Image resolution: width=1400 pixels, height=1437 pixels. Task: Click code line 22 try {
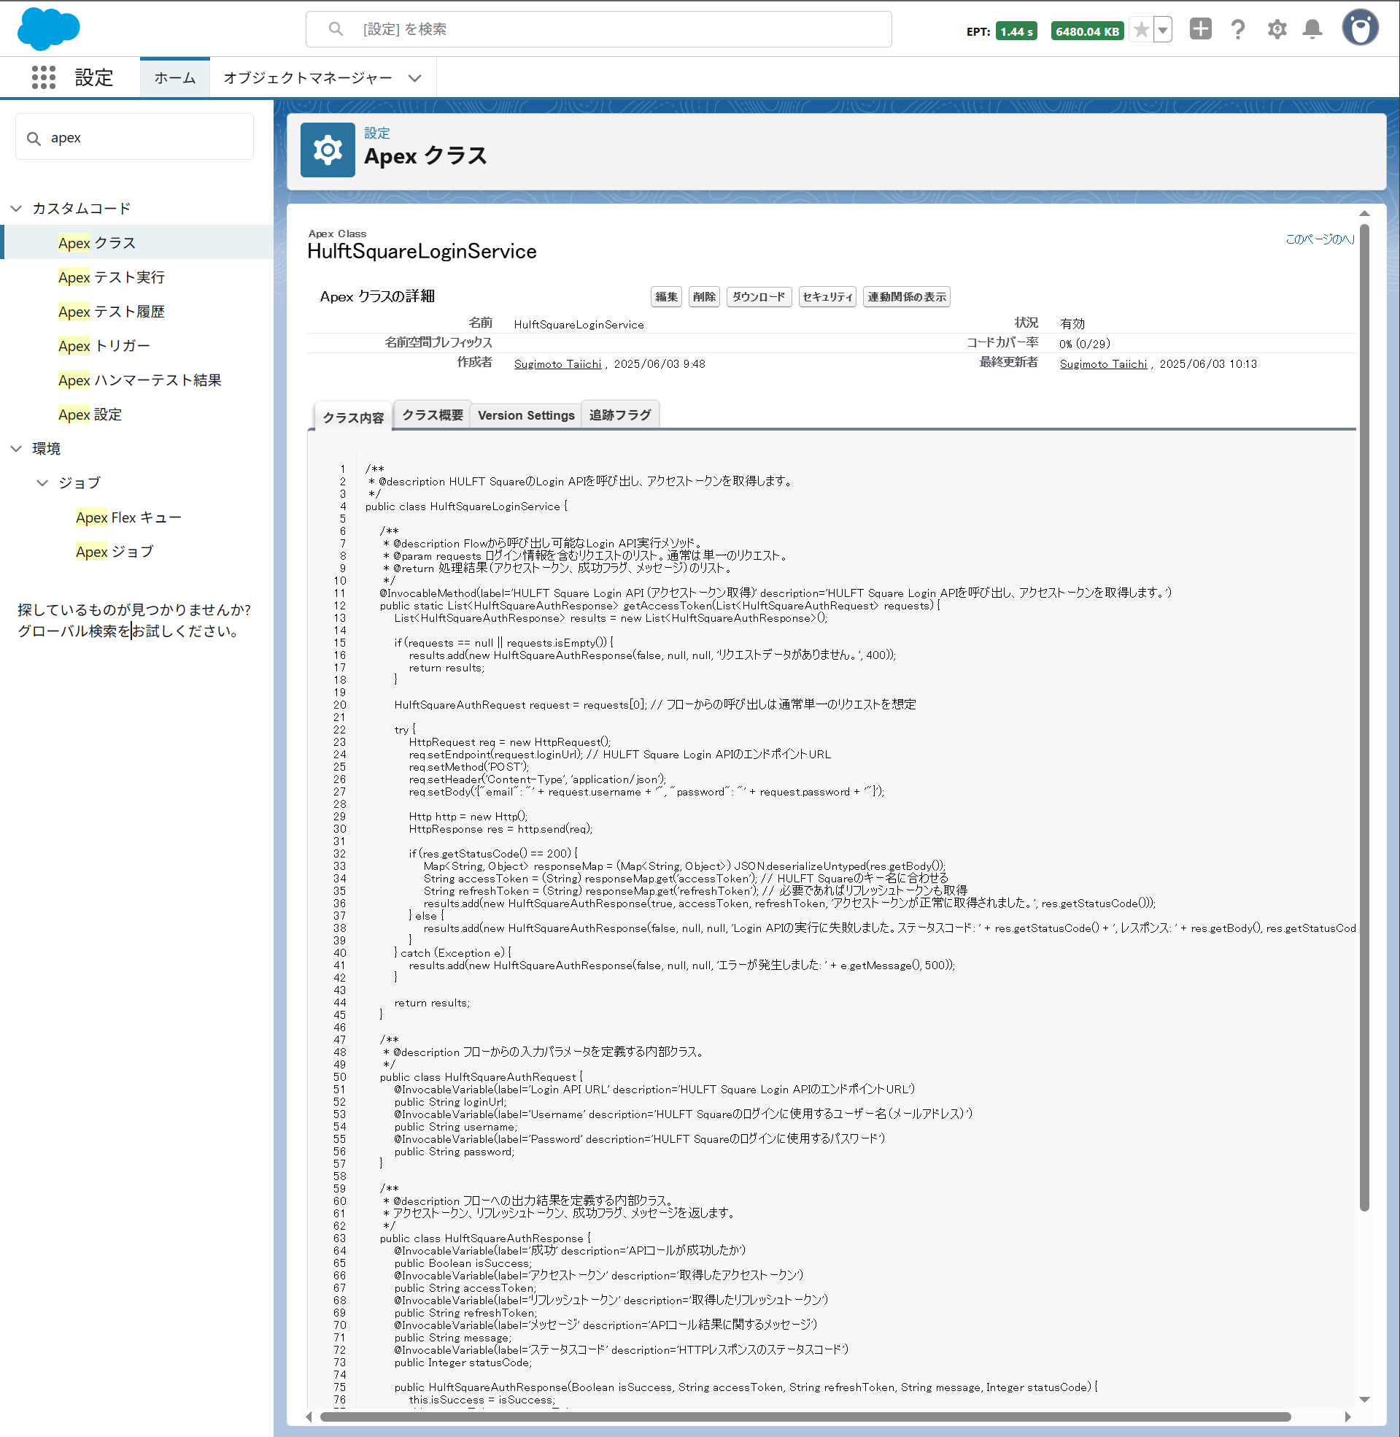[x=405, y=730]
